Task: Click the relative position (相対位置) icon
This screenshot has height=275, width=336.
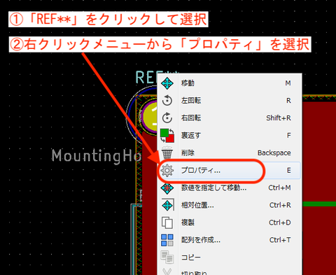Action: [167, 205]
